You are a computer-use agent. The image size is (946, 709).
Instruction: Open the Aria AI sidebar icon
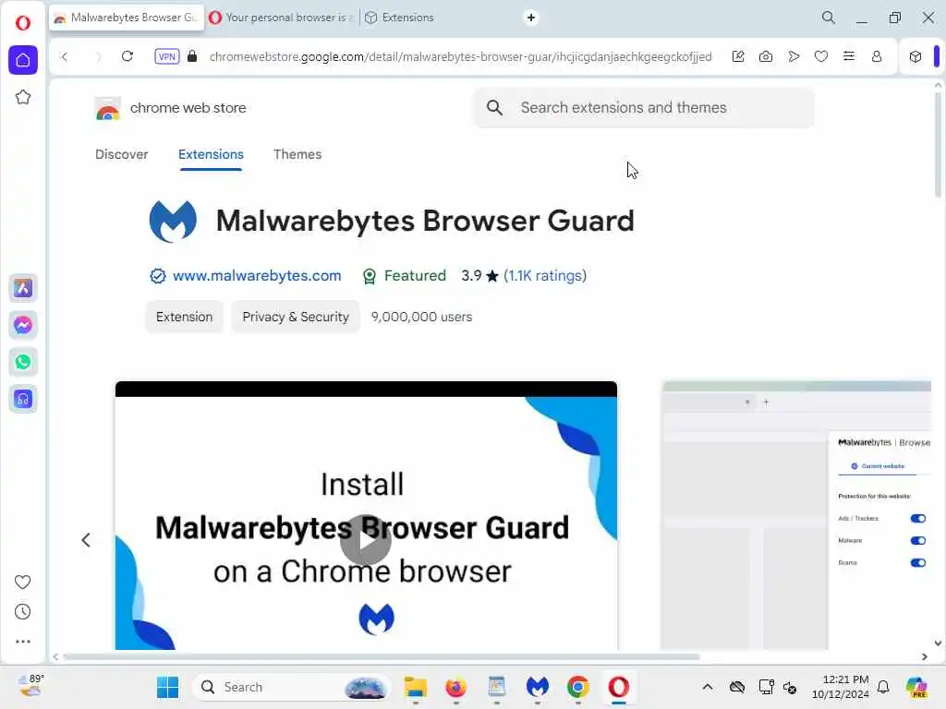pyautogui.click(x=23, y=288)
